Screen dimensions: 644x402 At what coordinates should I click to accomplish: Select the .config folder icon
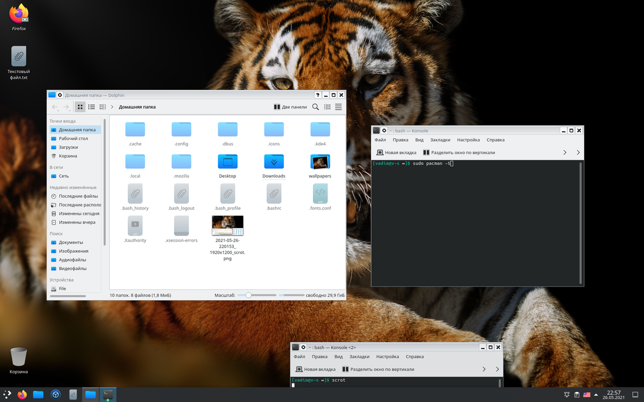click(181, 129)
